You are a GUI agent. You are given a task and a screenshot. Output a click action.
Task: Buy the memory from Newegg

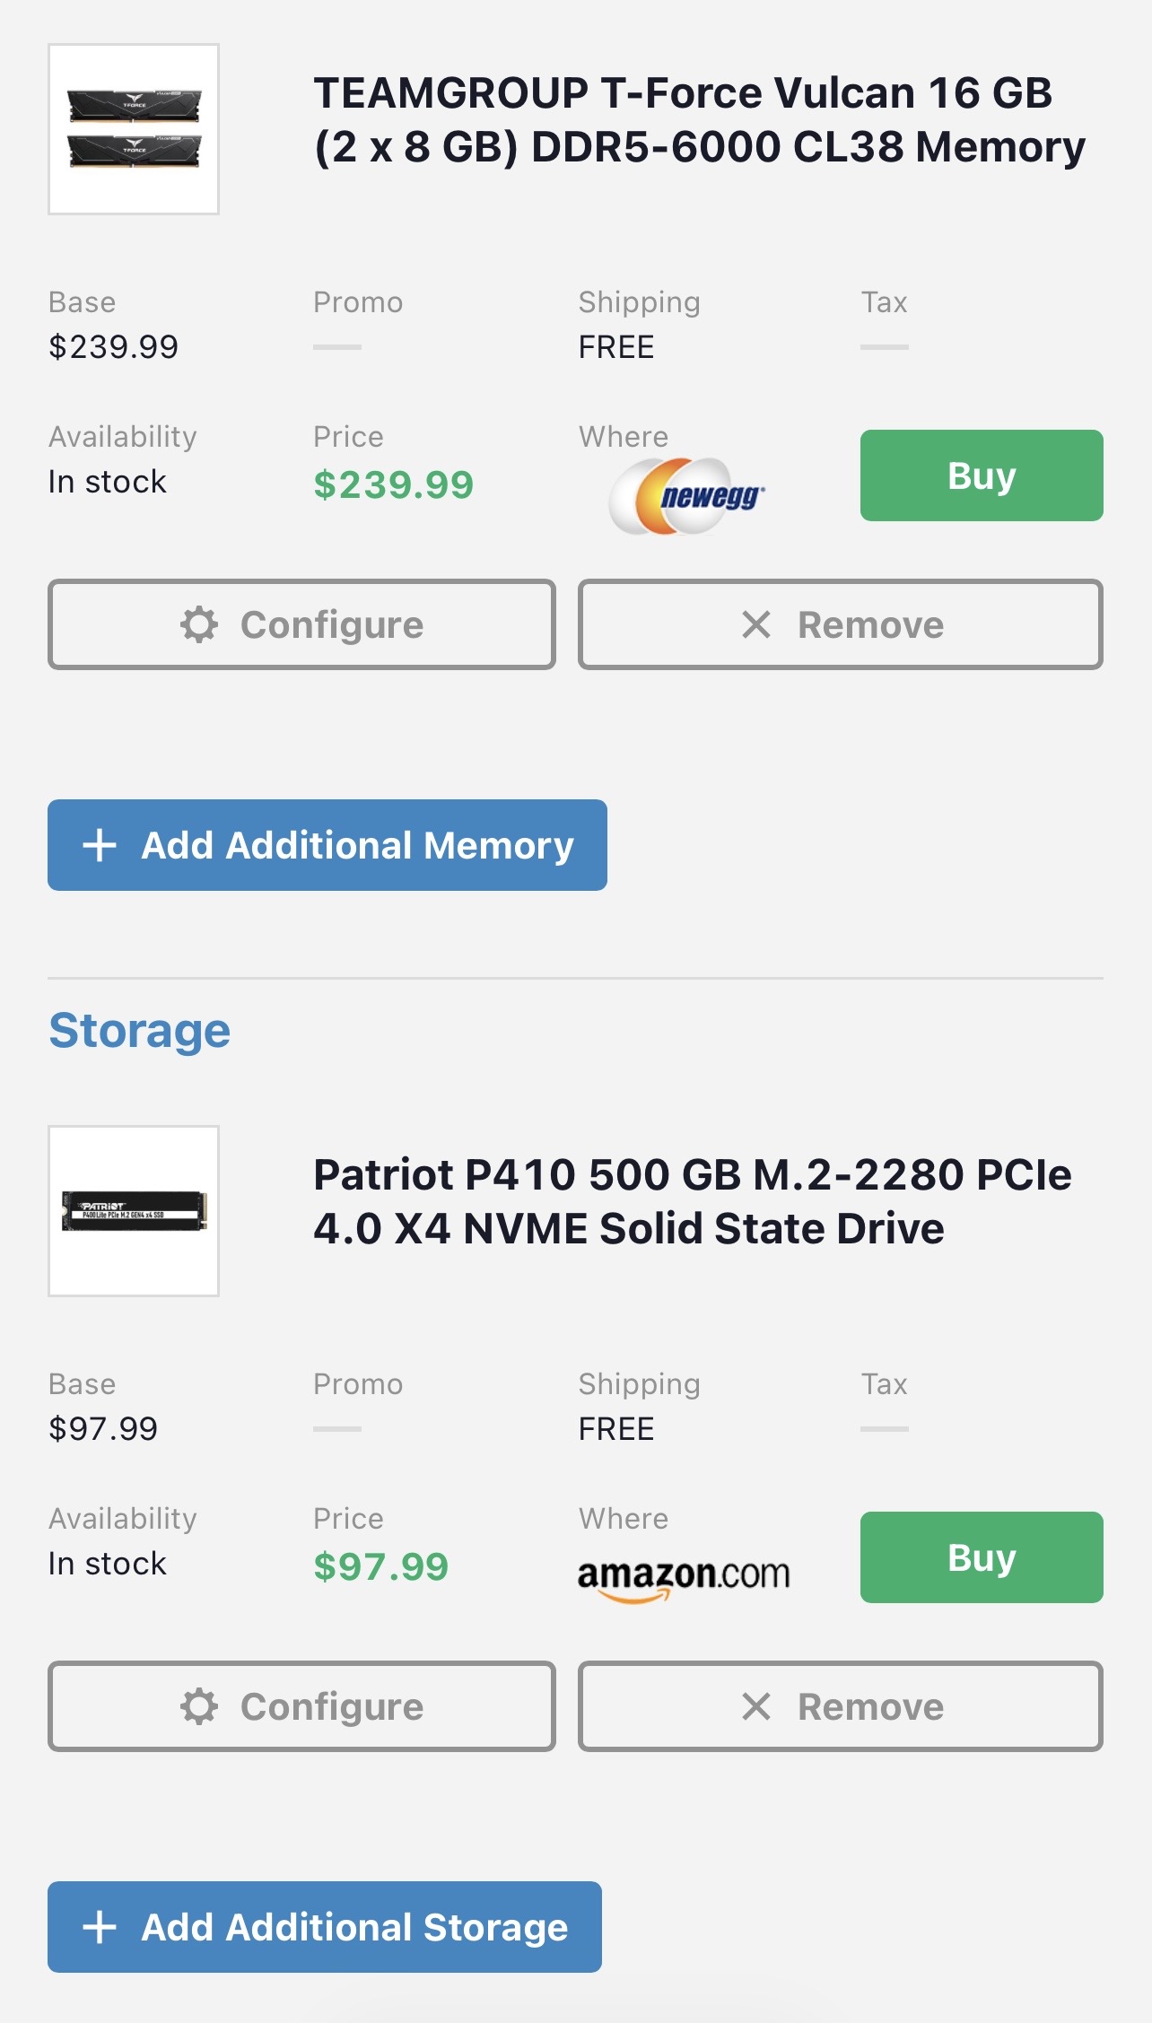coord(981,475)
